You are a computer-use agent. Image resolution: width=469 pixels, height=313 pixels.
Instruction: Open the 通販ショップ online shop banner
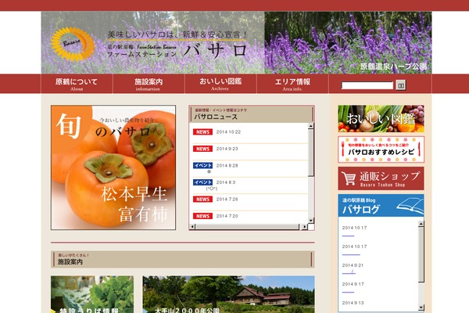(x=381, y=178)
